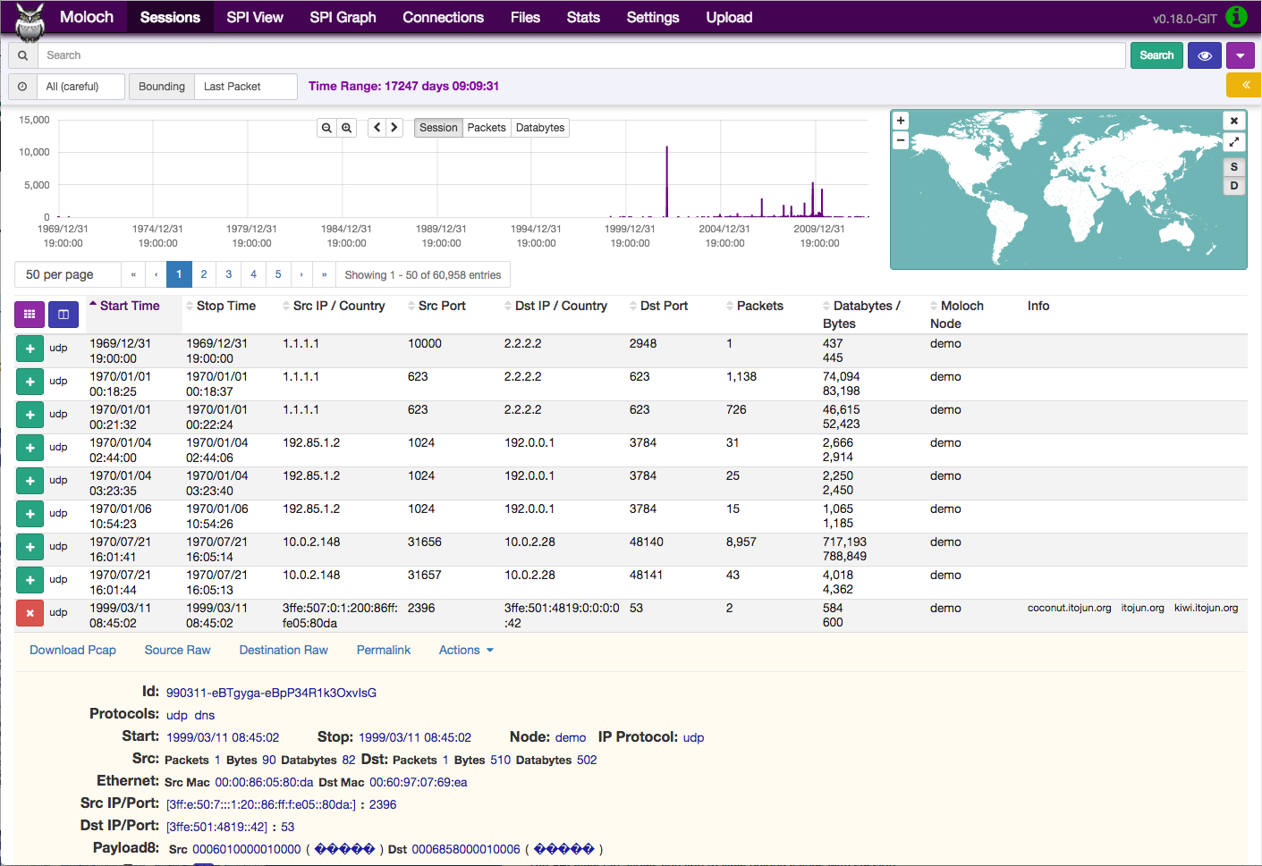Navigate the graph forward with the right arrow
Viewport: 1262px width, 866px height.
[x=394, y=127]
